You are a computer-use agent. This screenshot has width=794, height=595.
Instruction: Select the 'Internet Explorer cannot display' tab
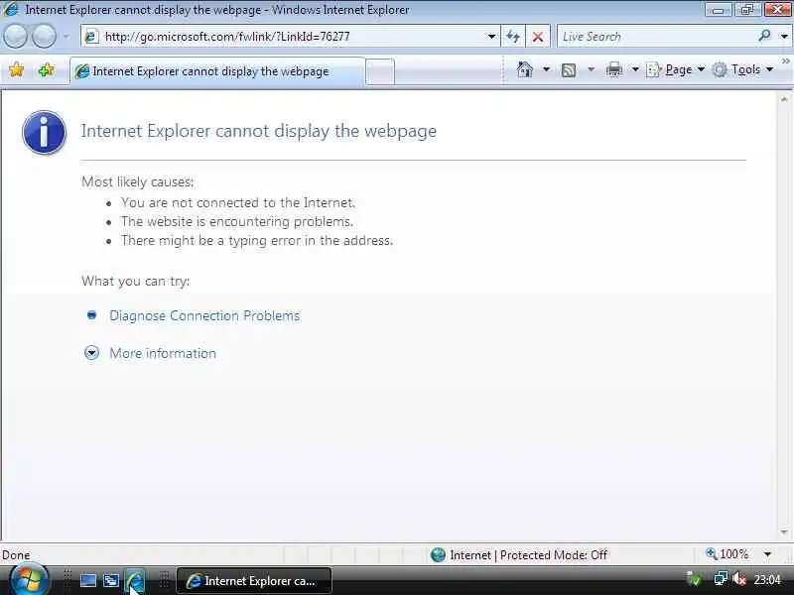(x=217, y=71)
